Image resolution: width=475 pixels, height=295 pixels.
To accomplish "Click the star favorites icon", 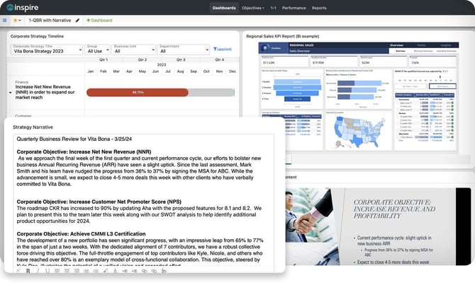I will pyautogui.click(x=15, y=21).
